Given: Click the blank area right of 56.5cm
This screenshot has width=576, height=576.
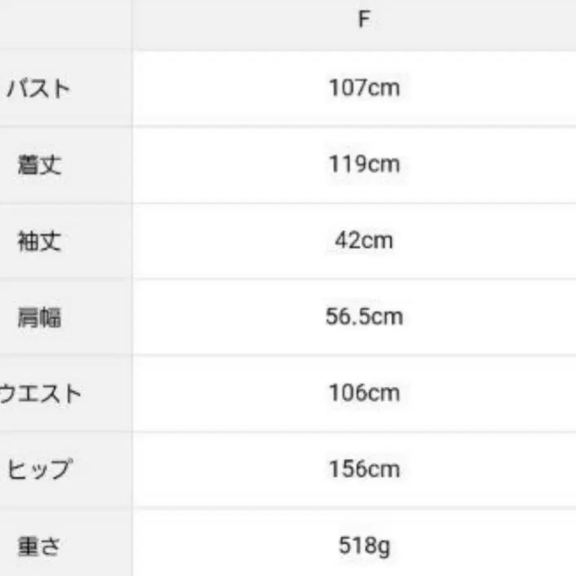Looking at the screenshot, I should click(x=491, y=316).
